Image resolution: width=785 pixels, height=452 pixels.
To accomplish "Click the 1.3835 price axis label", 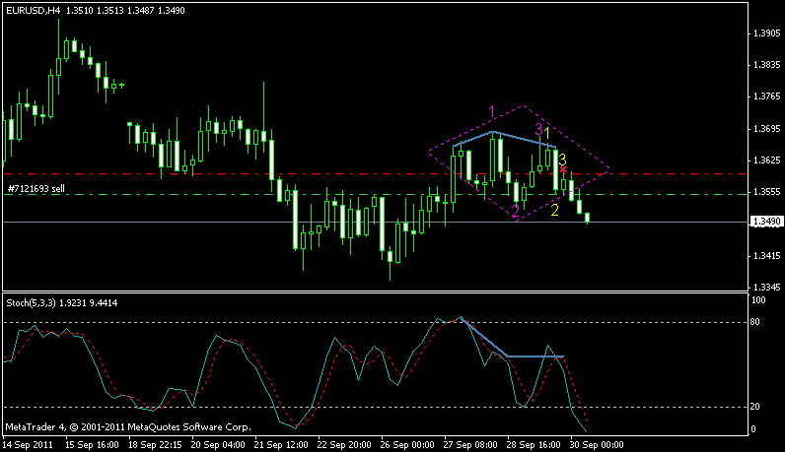I will click(766, 65).
